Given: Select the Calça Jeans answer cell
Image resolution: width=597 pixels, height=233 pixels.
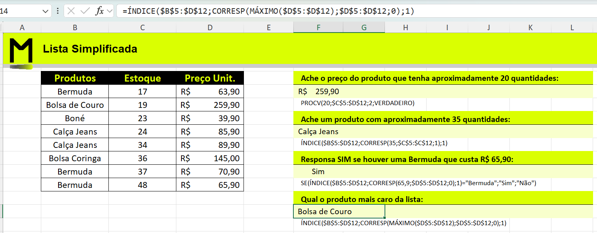Looking at the screenshot, I should click(339, 131).
